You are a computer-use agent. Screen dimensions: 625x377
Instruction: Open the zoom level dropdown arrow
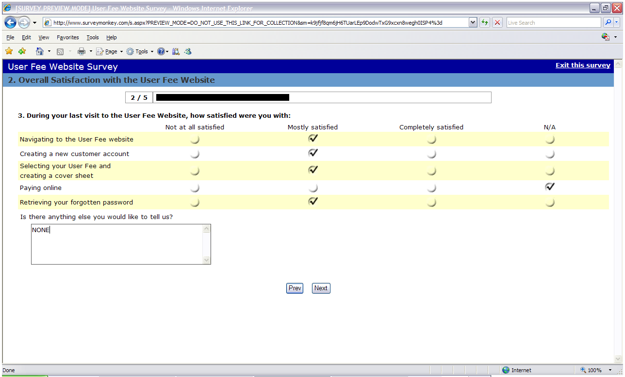click(610, 370)
